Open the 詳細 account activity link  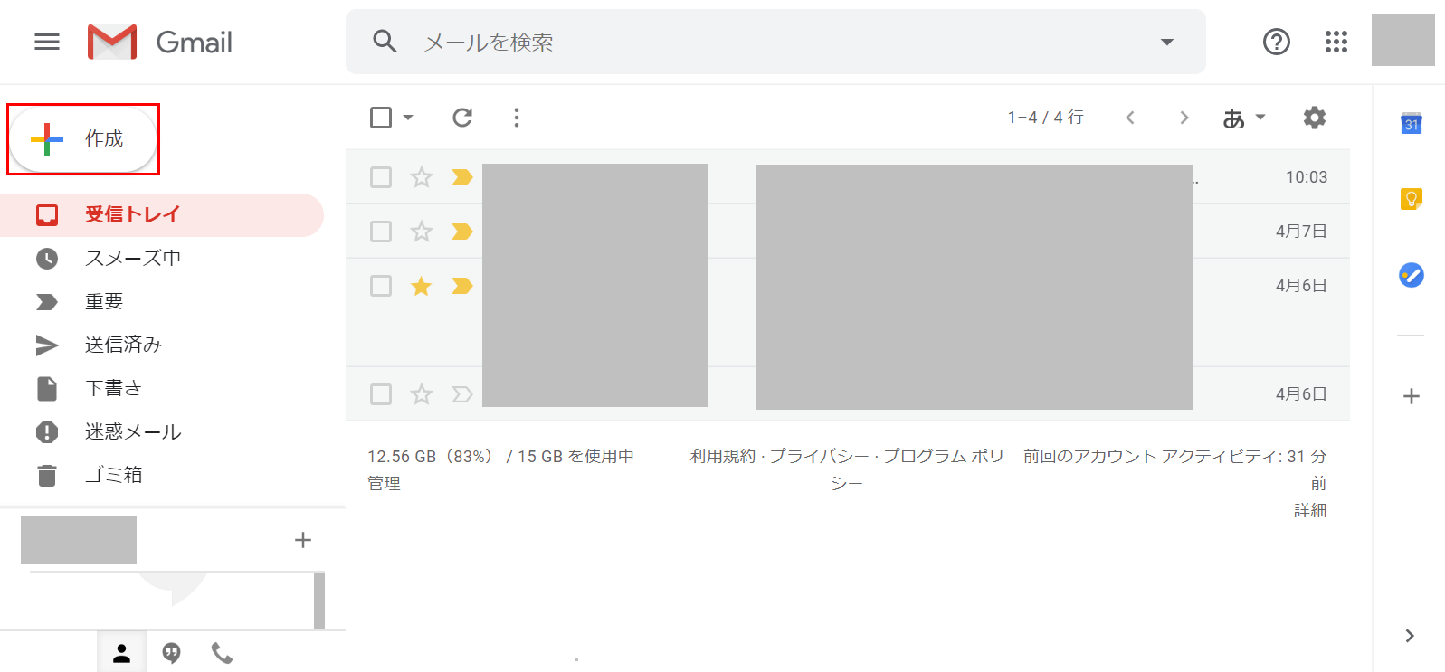click(1310, 510)
